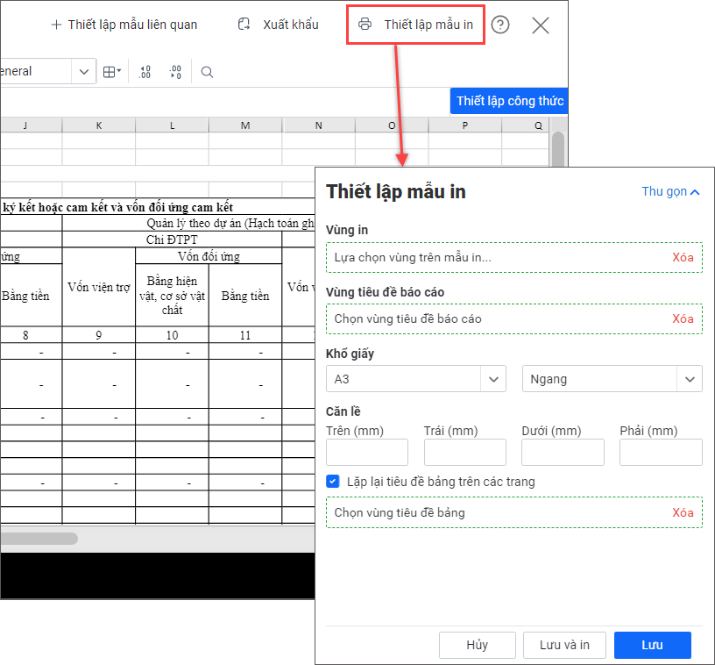Click the Hủy cancel button
715x665 pixels.
pyautogui.click(x=477, y=645)
